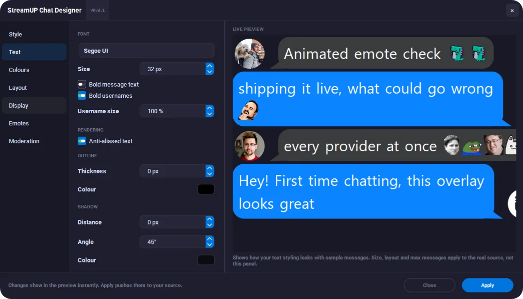The image size is (523, 299).
Task: Click the StreamUP Chat Designer title
Action: [44, 10]
